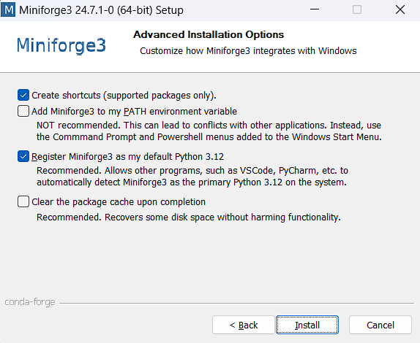Click the Miniforge3 'M' title bar icon
This screenshot has width=420, height=343.
click(8, 10)
